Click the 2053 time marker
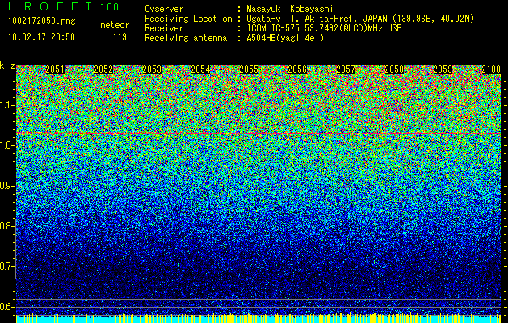Image resolution: width=508 pixels, height=323 pixels. coord(152,69)
